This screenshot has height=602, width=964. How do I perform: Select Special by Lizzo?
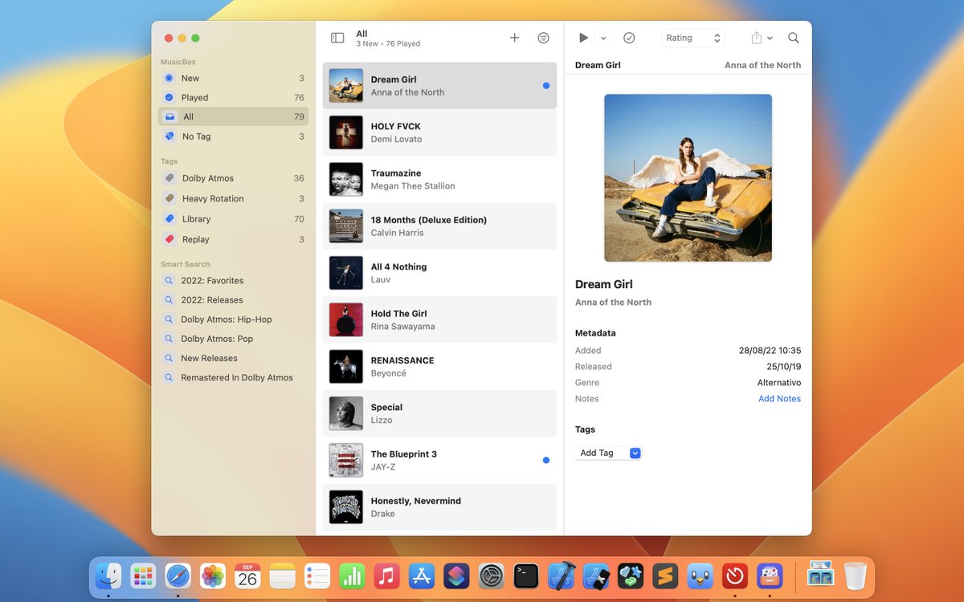pyautogui.click(x=439, y=413)
